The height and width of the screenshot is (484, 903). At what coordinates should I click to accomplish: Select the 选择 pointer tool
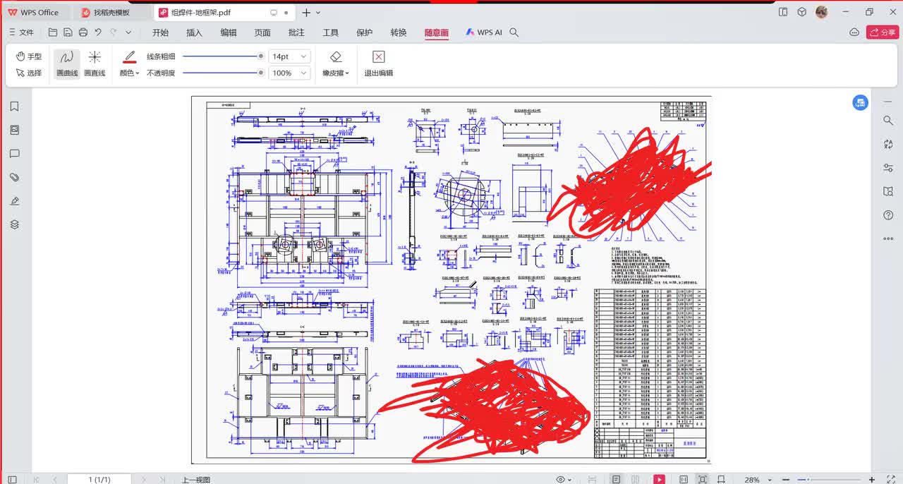pos(29,73)
